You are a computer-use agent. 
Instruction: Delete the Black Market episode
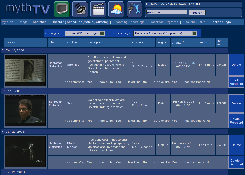point(236,145)
